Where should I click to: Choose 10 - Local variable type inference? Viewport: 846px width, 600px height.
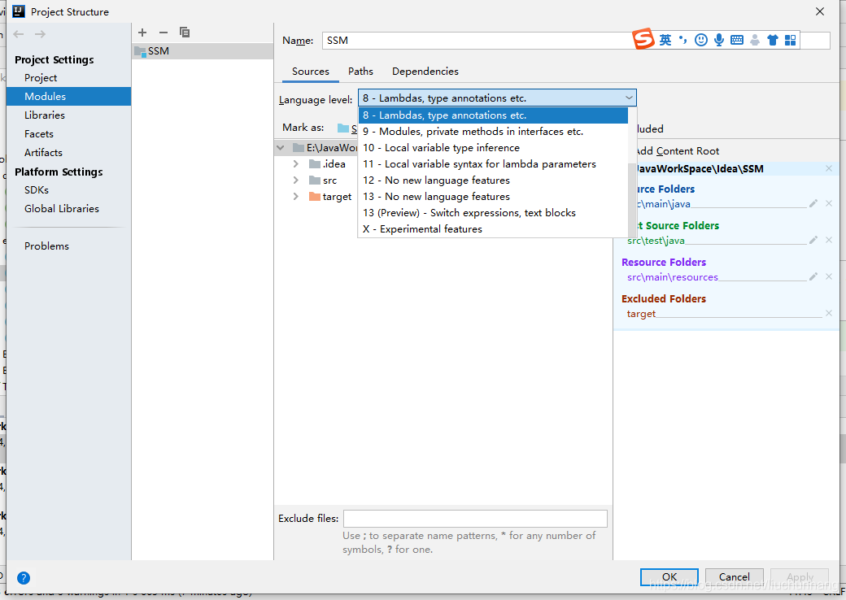pos(493,148)
